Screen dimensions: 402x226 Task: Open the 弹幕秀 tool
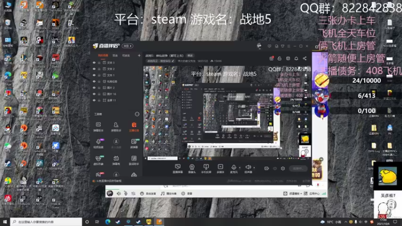point(116,160)
